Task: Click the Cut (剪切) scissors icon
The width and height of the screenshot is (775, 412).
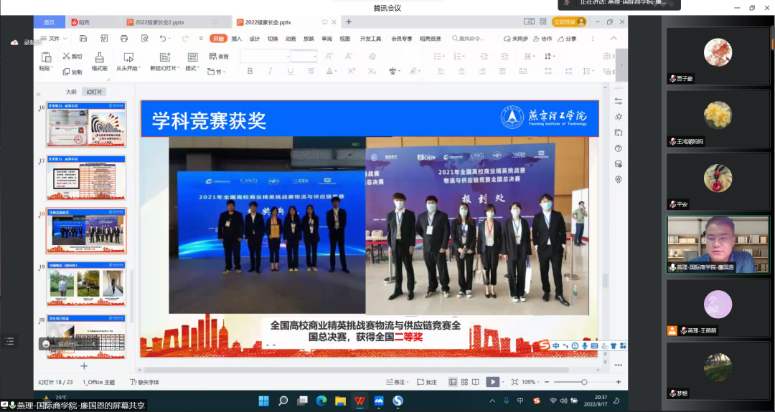Action: [x=67, y=56]
